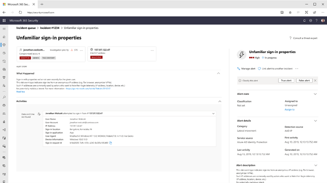Go to Incident #1234 breadcrumb
The image size is (327, 183).
click(50, 28)
